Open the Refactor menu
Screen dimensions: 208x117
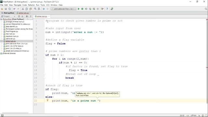click(31, 5)
